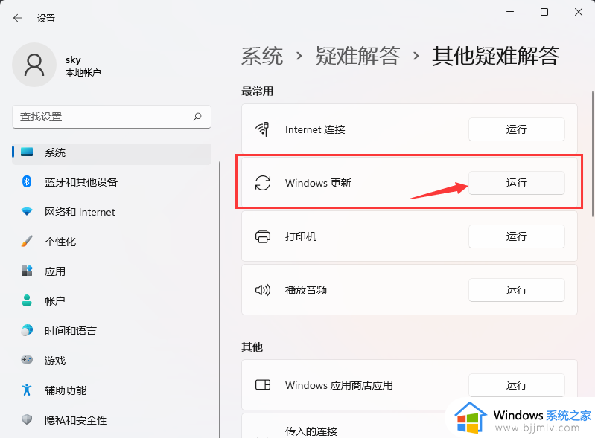
Task: Go to 疑难解答 breadcrumb link
Action: coord(357,56)
